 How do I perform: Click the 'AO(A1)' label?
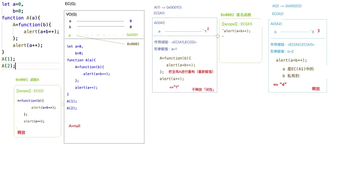(159, 23)
